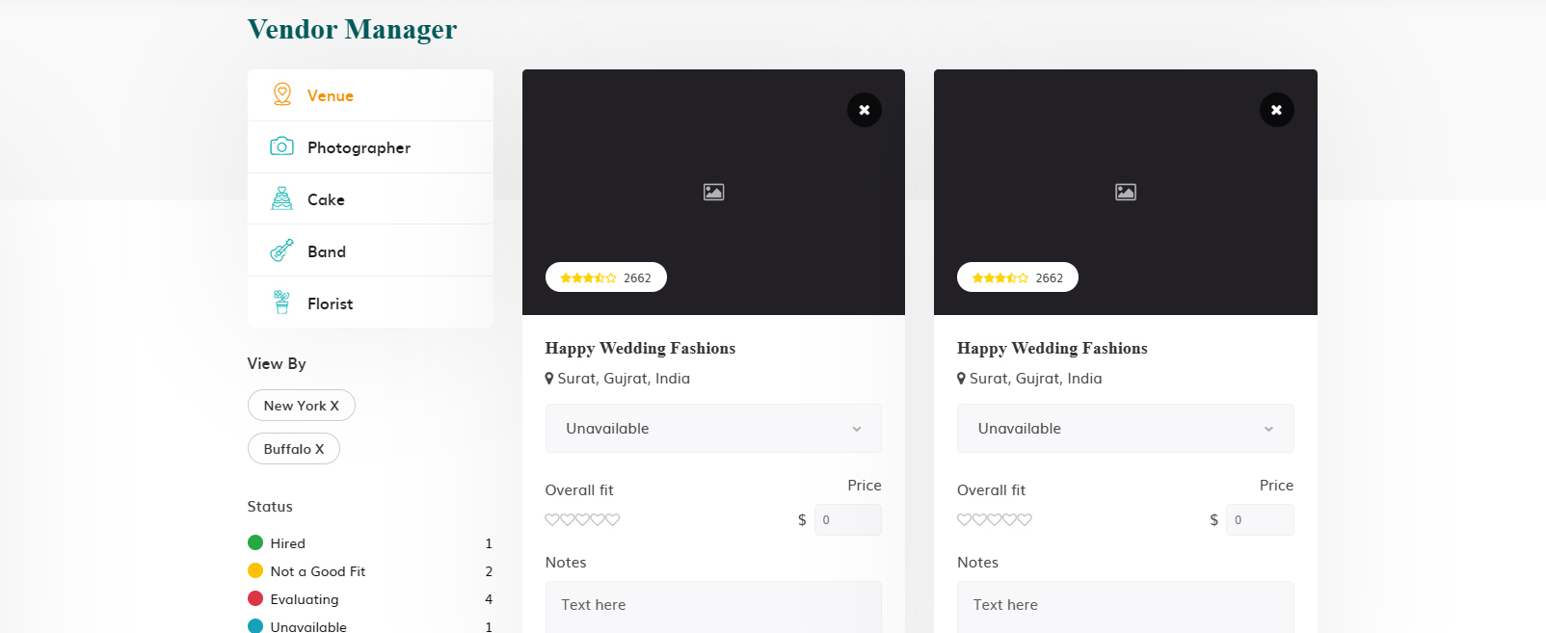Focus the first card's price input field
This screenshot has height=633, width=1546.
(848, 519)
